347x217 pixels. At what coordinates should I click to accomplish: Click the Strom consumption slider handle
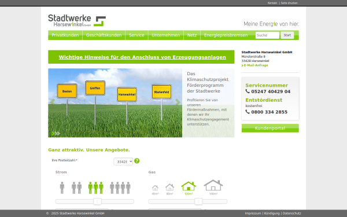click(x=97, y=201)
